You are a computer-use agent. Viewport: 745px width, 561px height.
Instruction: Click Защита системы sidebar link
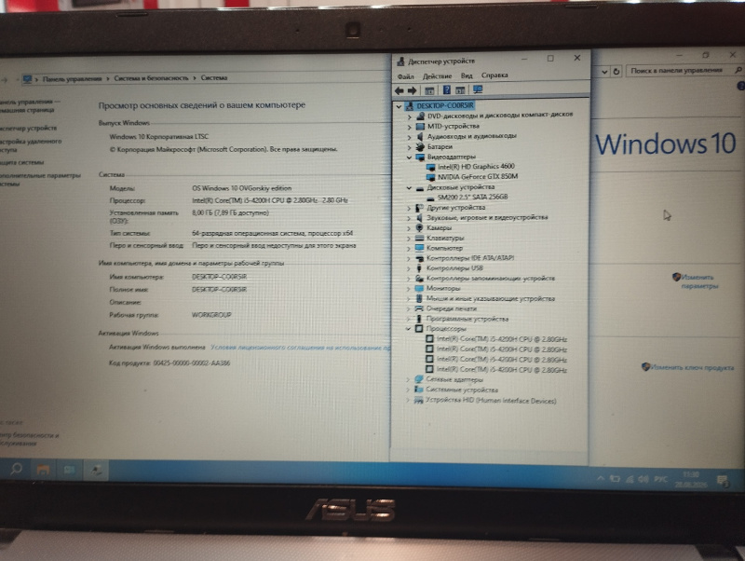pos(21,162)
